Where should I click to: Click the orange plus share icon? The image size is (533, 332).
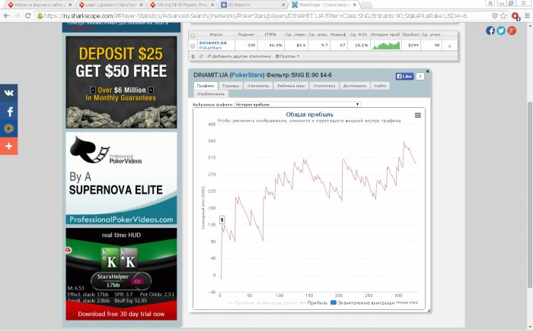9,146
